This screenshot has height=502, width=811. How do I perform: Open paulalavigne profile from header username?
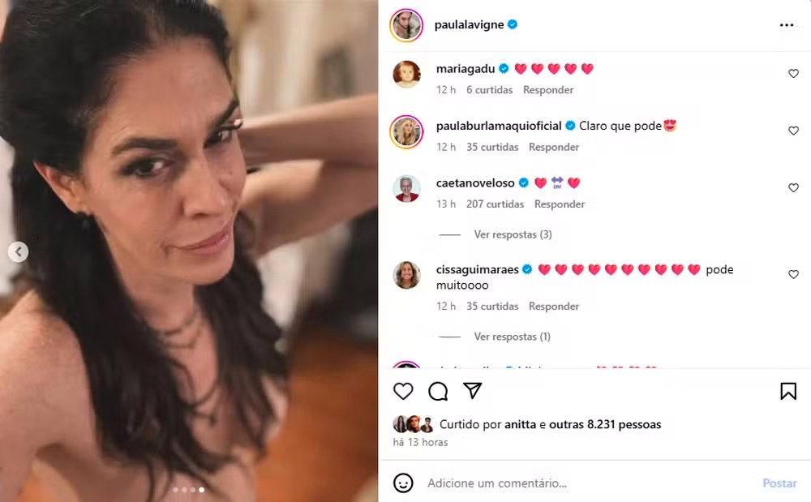click(470, 25)
